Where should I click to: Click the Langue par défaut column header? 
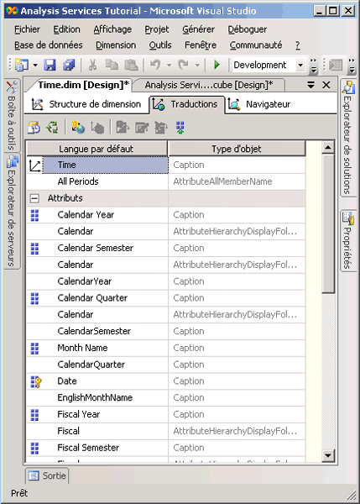(97, 149)
